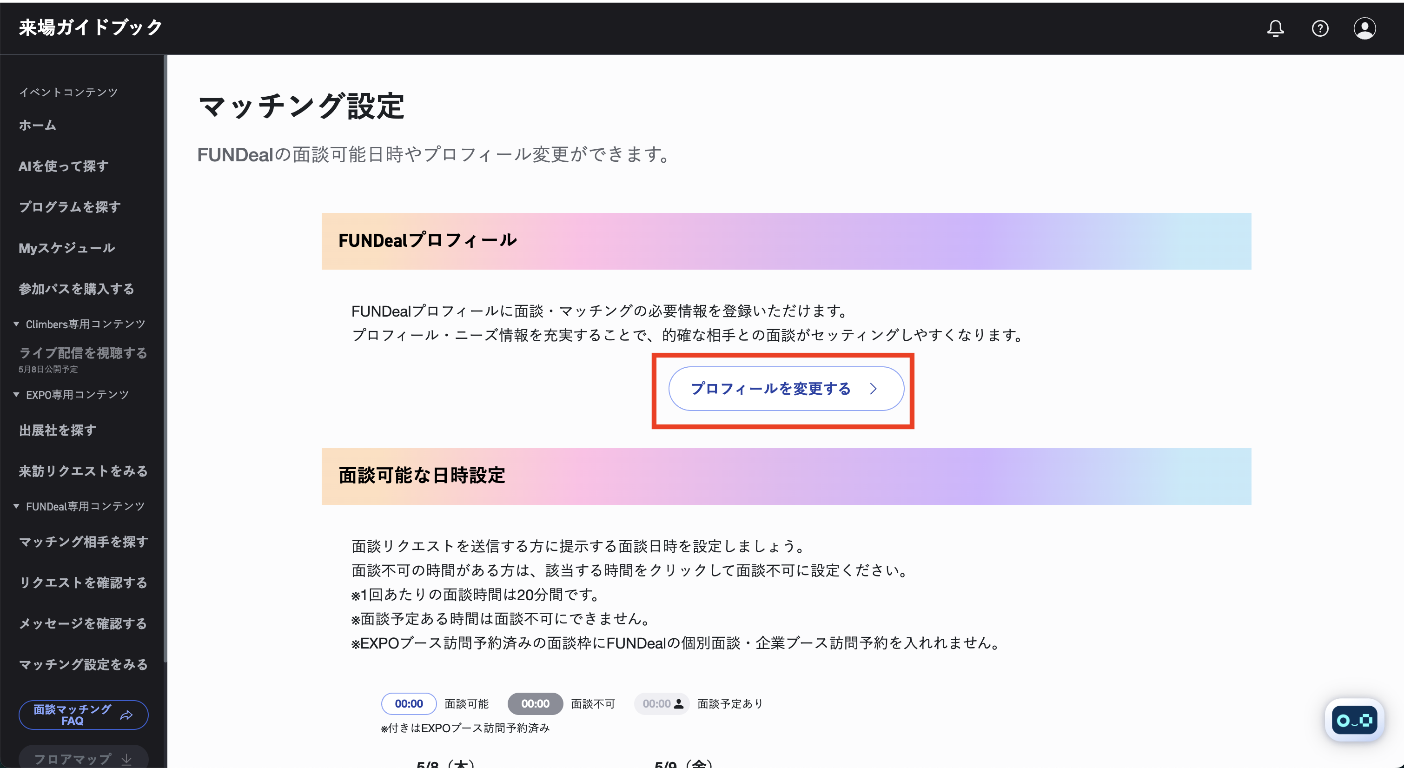Click the 面談可能な日時設定 section header
The height and width of the screenshot is (768, 1404).
(x=786, y=477)
